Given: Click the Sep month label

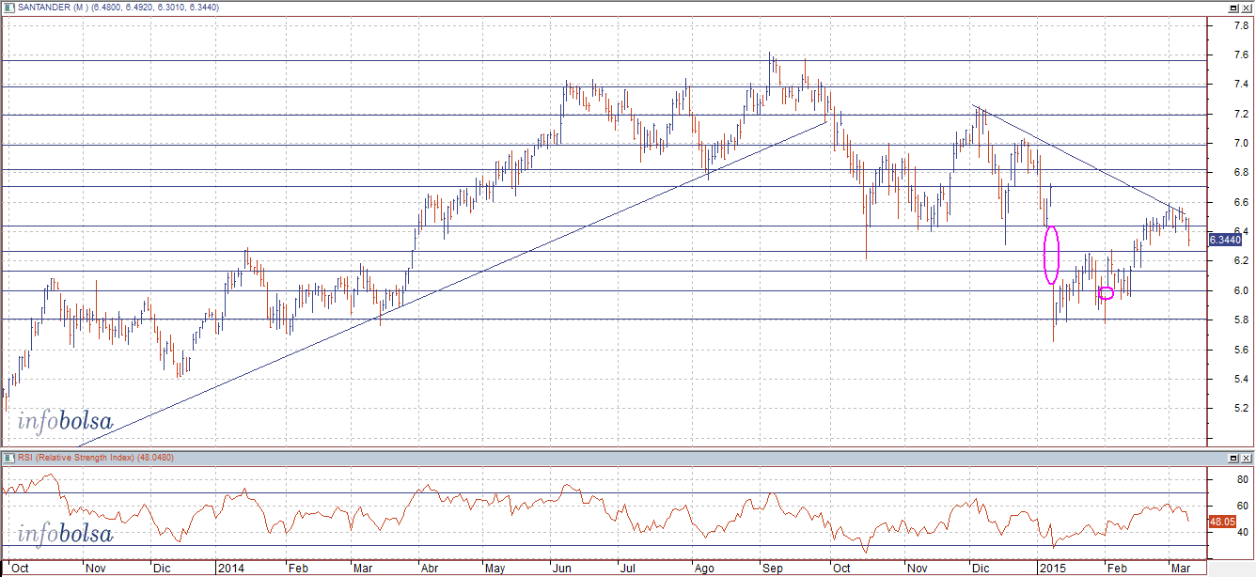Looking at the screenshot, I should (x=772, y=569).
